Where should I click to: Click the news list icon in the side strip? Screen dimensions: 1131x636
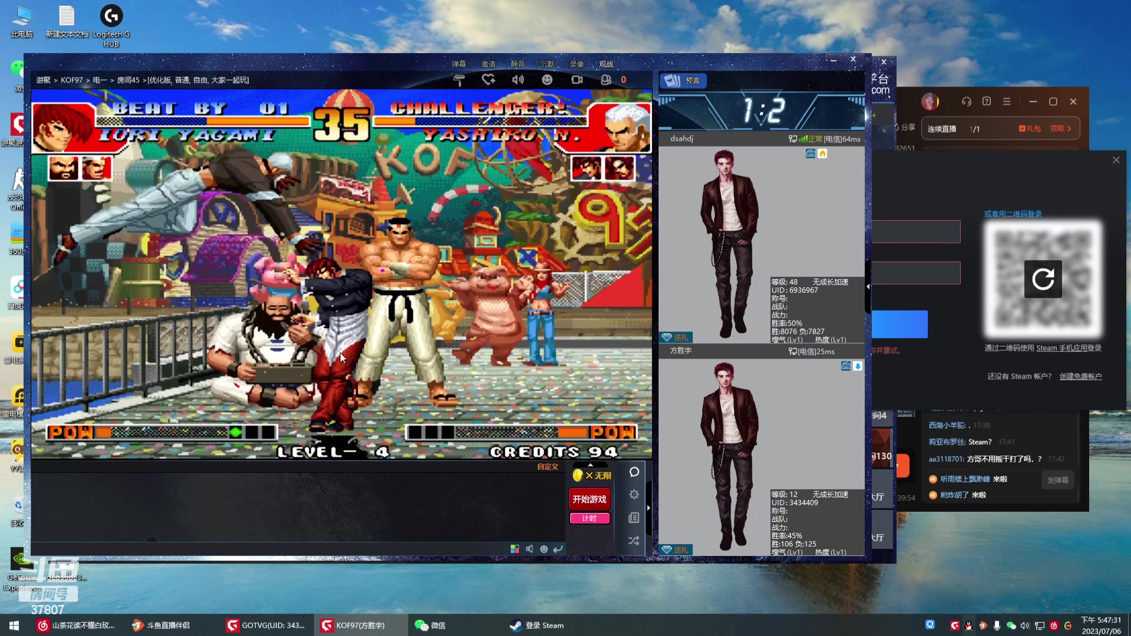634,518
